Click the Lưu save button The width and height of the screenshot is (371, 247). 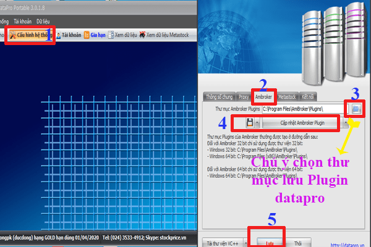coord(269,243)
